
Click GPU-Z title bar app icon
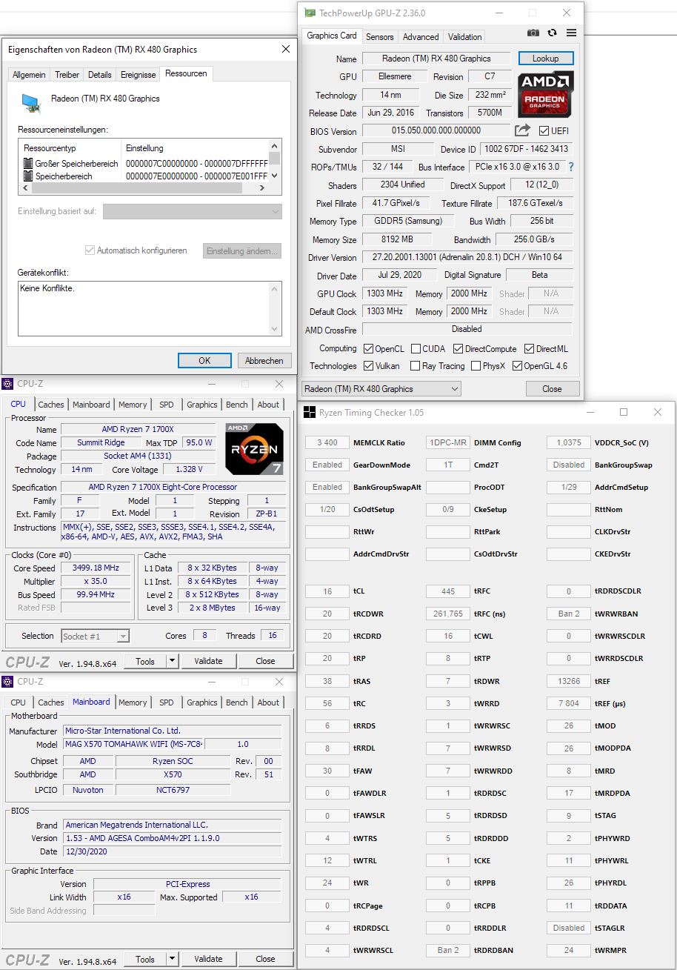tap(310, 13)
